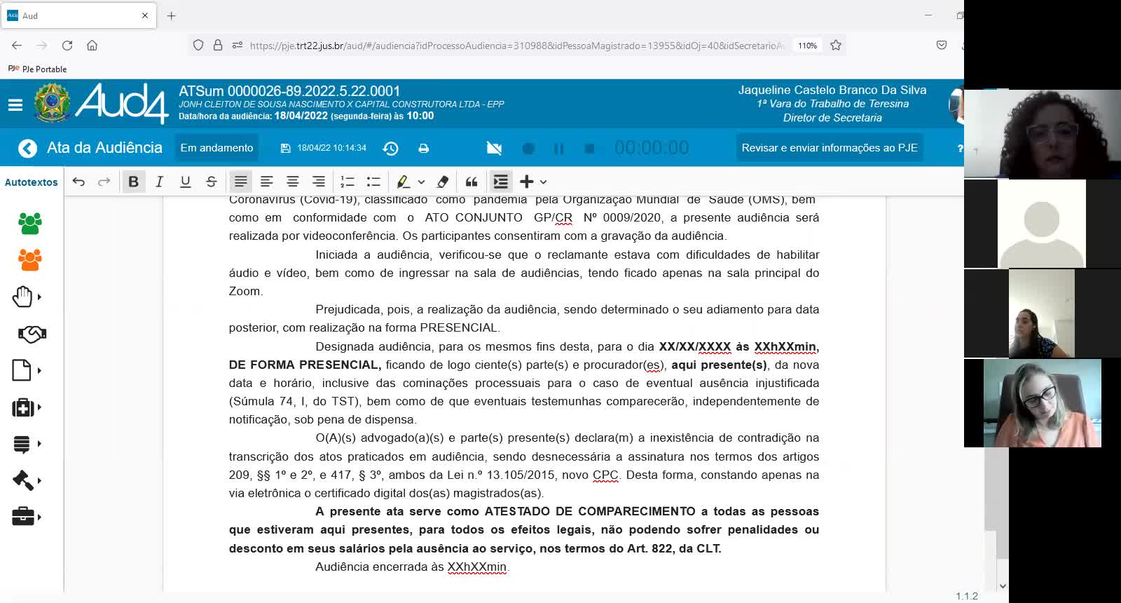Open the document sidebar menu

point(26,370)
